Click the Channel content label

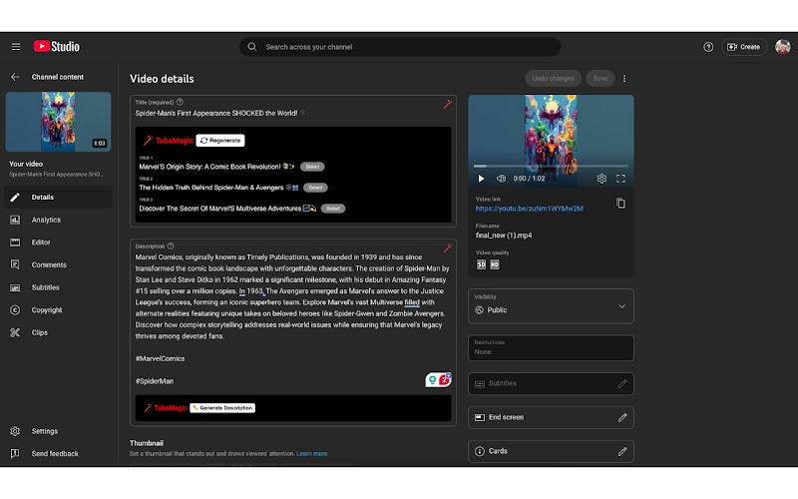tap(58, 77)
